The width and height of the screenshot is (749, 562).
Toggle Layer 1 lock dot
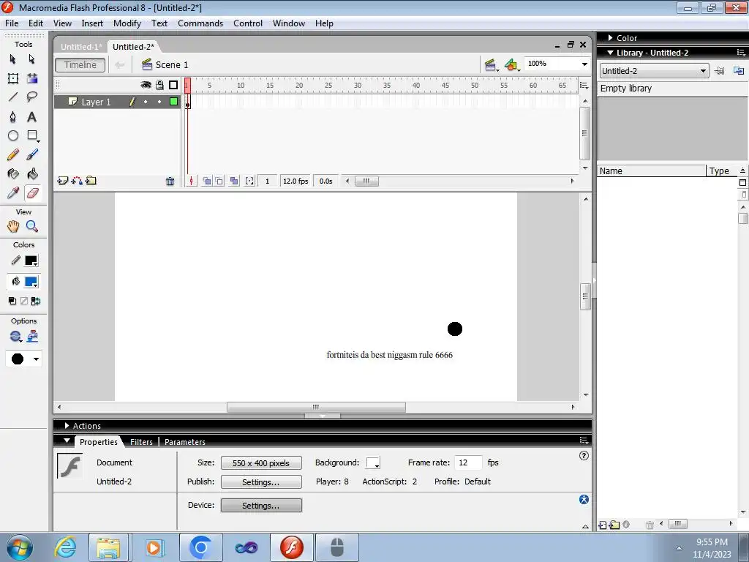coord(159,102)
